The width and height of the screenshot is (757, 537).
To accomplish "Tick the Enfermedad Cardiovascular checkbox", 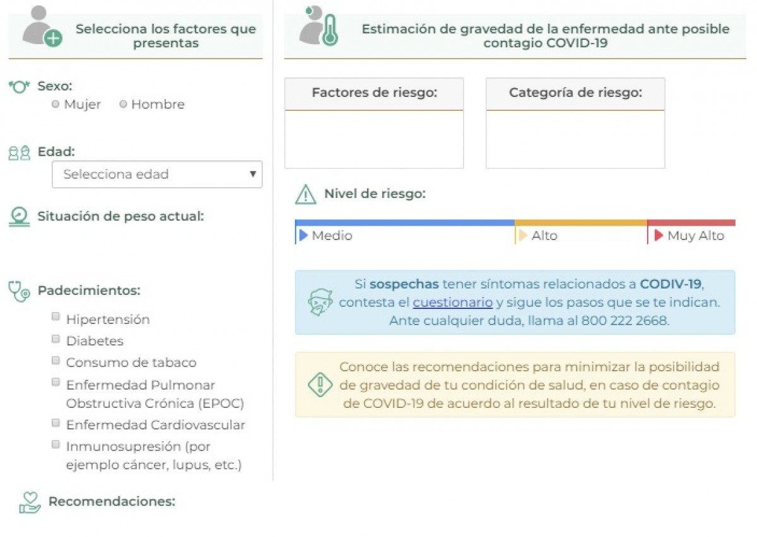I will pos(56,423).
